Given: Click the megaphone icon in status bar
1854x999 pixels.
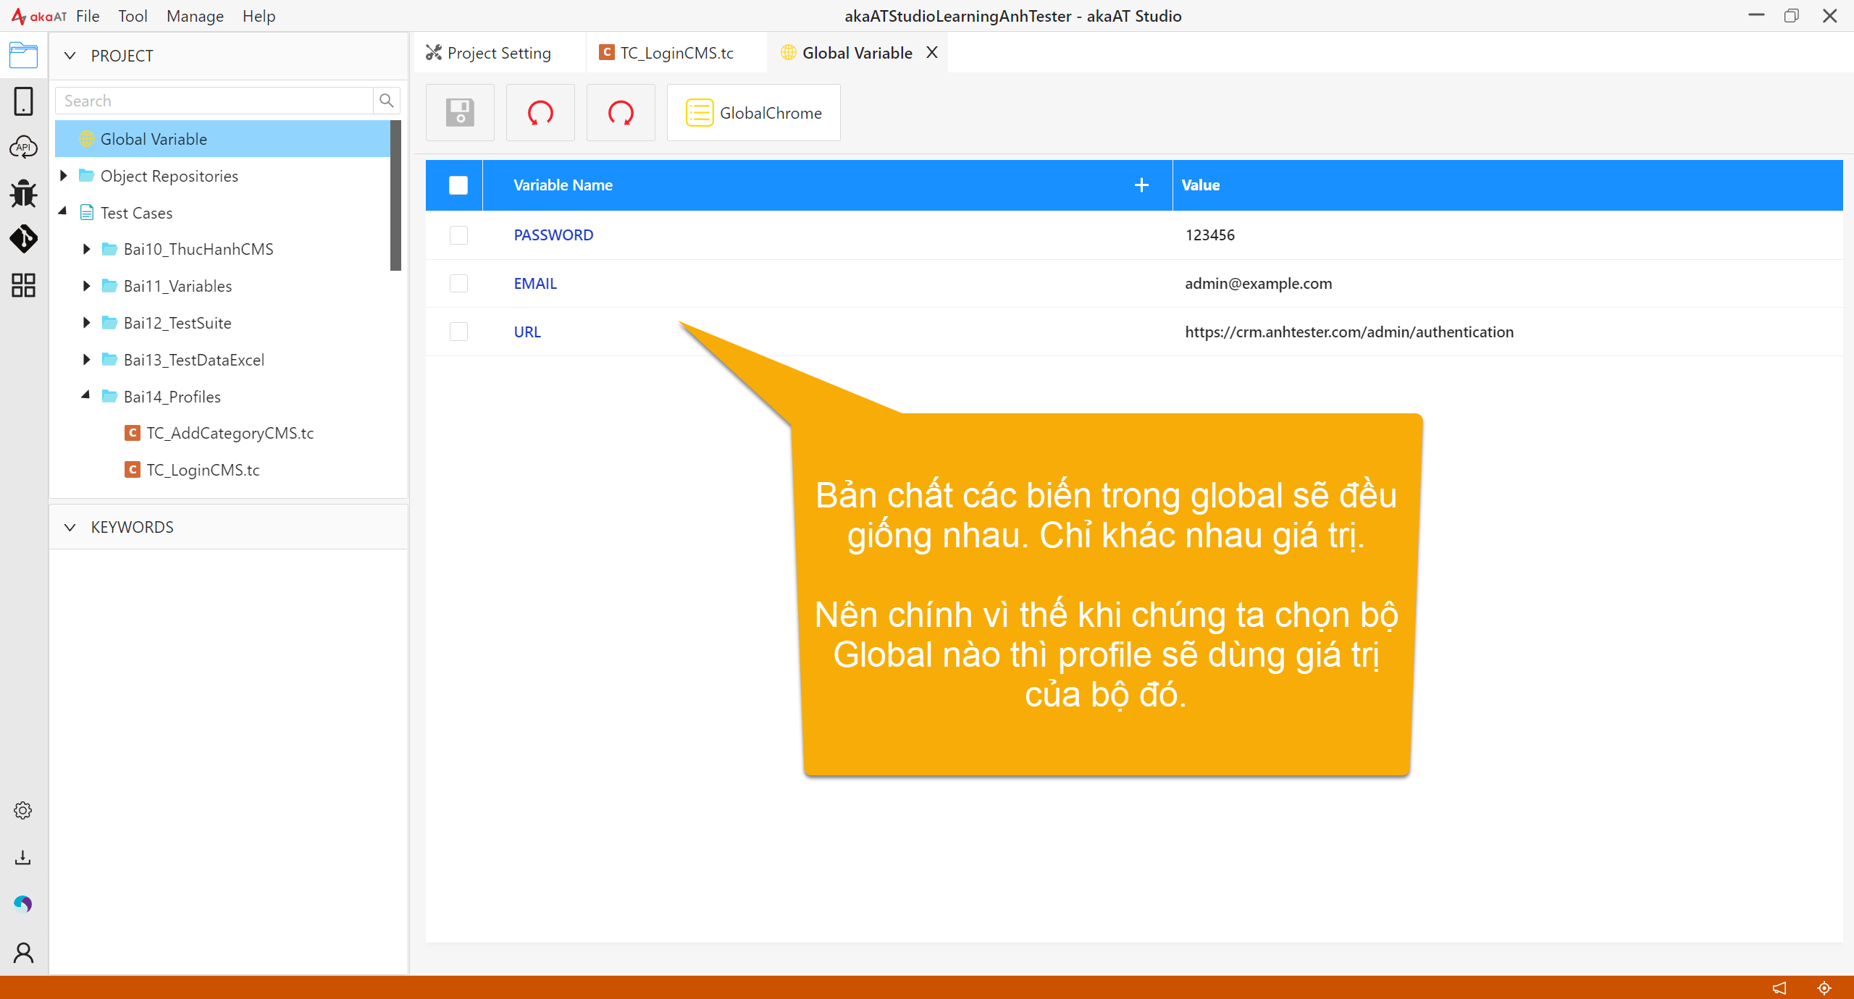Looking at the screenshot, I should (x=1779, y=987).
